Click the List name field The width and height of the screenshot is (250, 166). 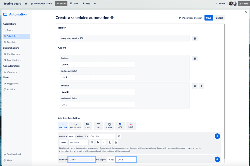tap(78, 142)
